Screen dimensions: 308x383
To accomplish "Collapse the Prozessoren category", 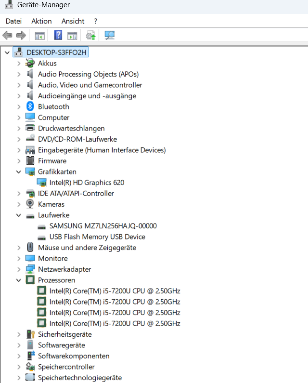I will point(19,280).
